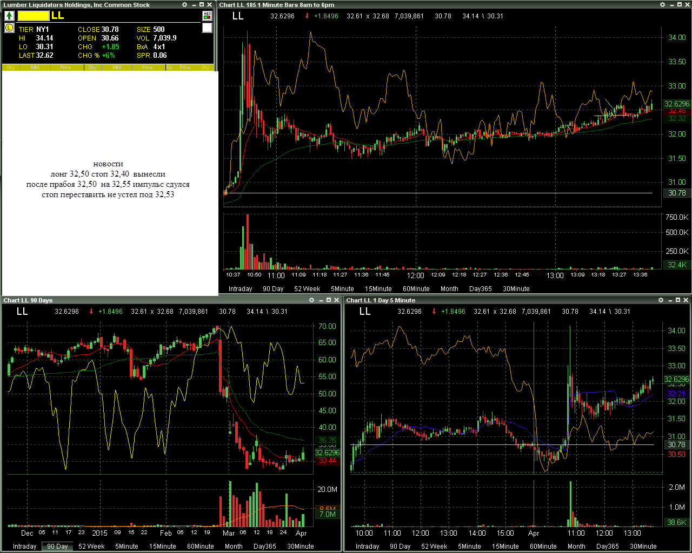The image size is (692, 553).
Task: Open settings gear of the Lumber Liquidators quote window
Action: click(x=184, y=5)
